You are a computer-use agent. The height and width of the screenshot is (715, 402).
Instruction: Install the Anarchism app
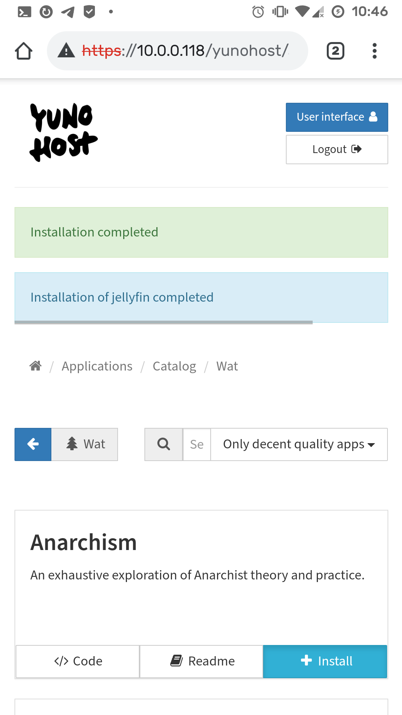[325, 661]
